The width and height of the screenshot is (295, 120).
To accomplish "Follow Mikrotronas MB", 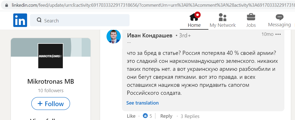I will (51, 104).
